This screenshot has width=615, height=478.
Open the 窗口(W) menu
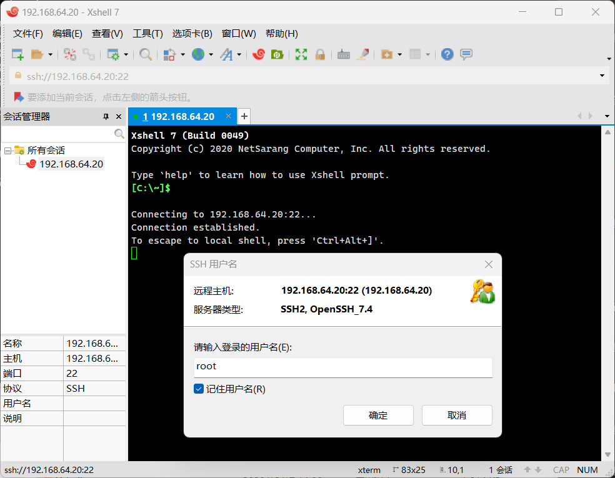(239, 34)
